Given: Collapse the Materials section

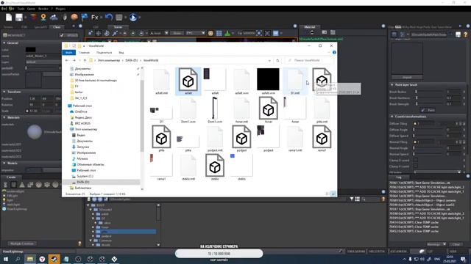Looking at the screenshot, I should tap(4, 117).
